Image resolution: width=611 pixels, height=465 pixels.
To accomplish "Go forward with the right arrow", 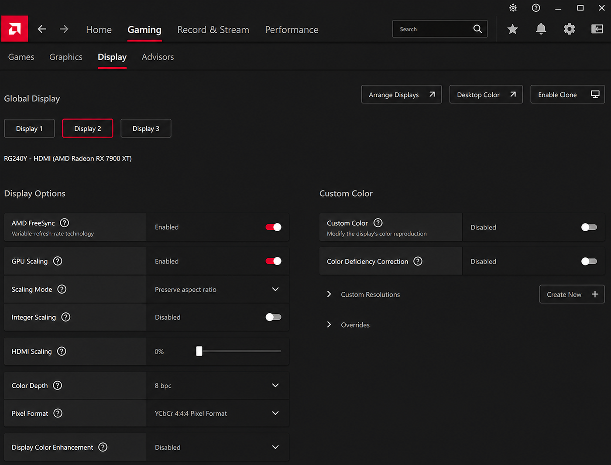I will 64,29.
